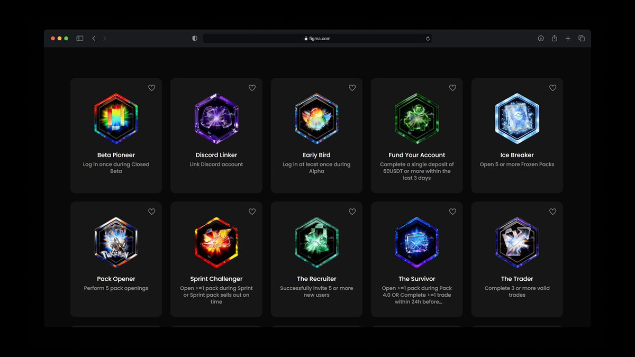
Task: Like the Ice Breaker card
Action: click(553, 88)
